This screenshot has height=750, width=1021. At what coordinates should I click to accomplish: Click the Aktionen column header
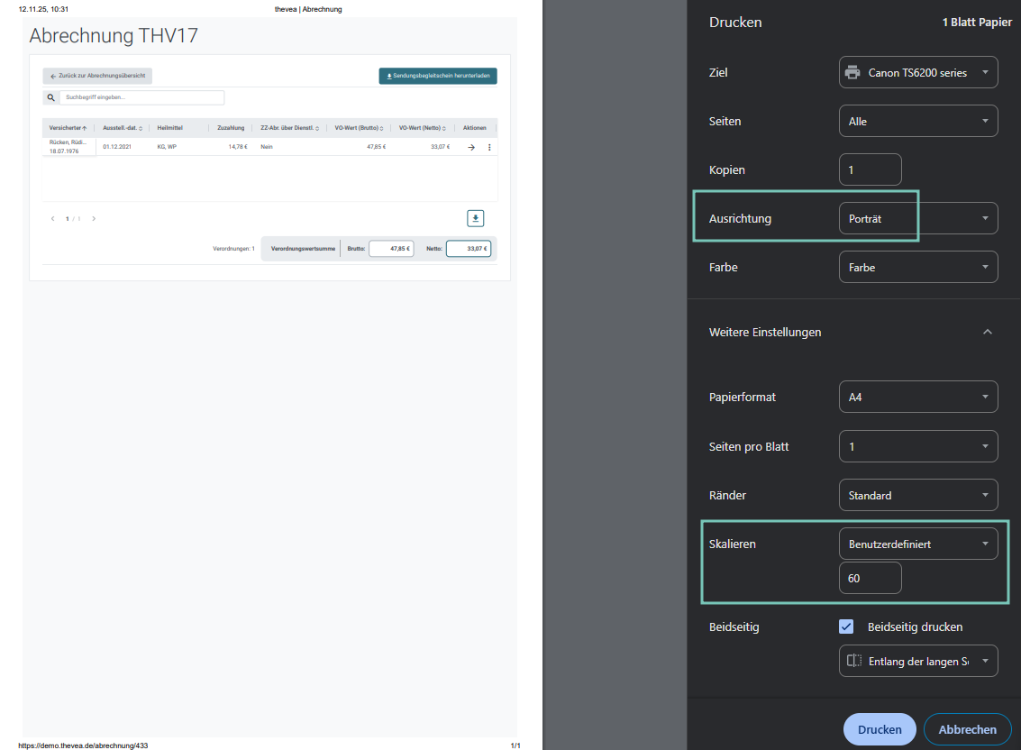pyautogui.click(x=475, y=128)
